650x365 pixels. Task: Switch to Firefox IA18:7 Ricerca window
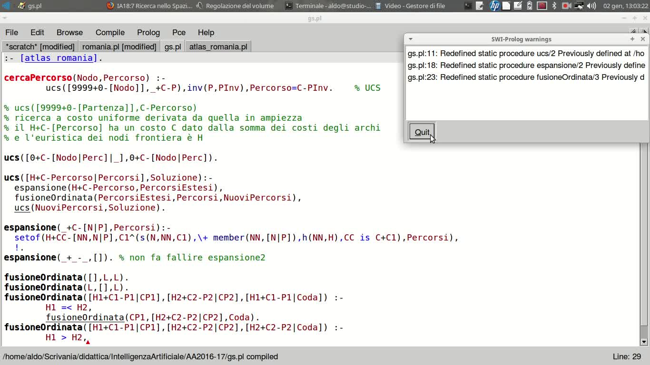[149, 6]
